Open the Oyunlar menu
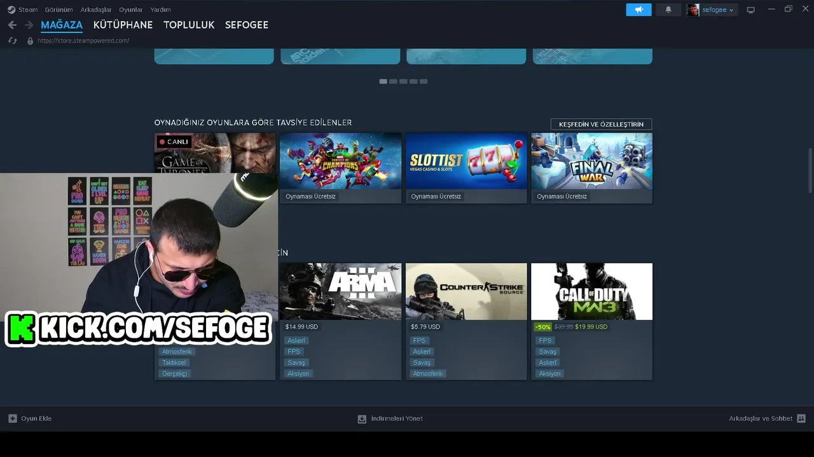This screenshot has height=457, width=814. 131,10
